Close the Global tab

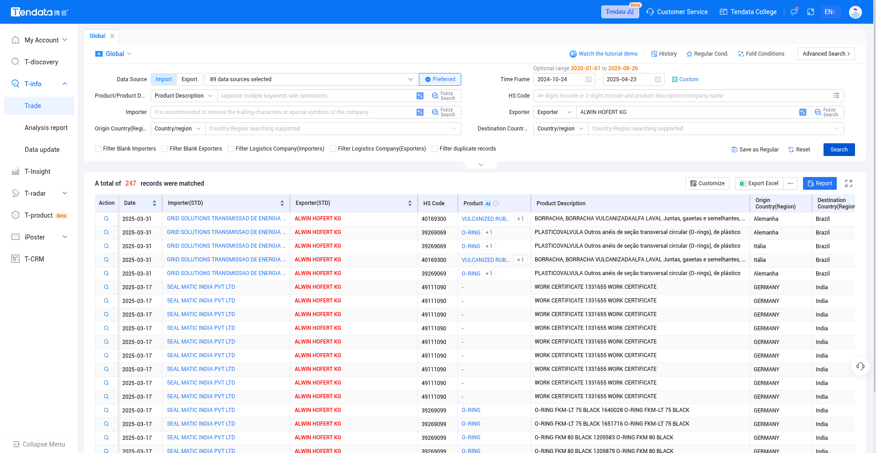tap(112, 36)
